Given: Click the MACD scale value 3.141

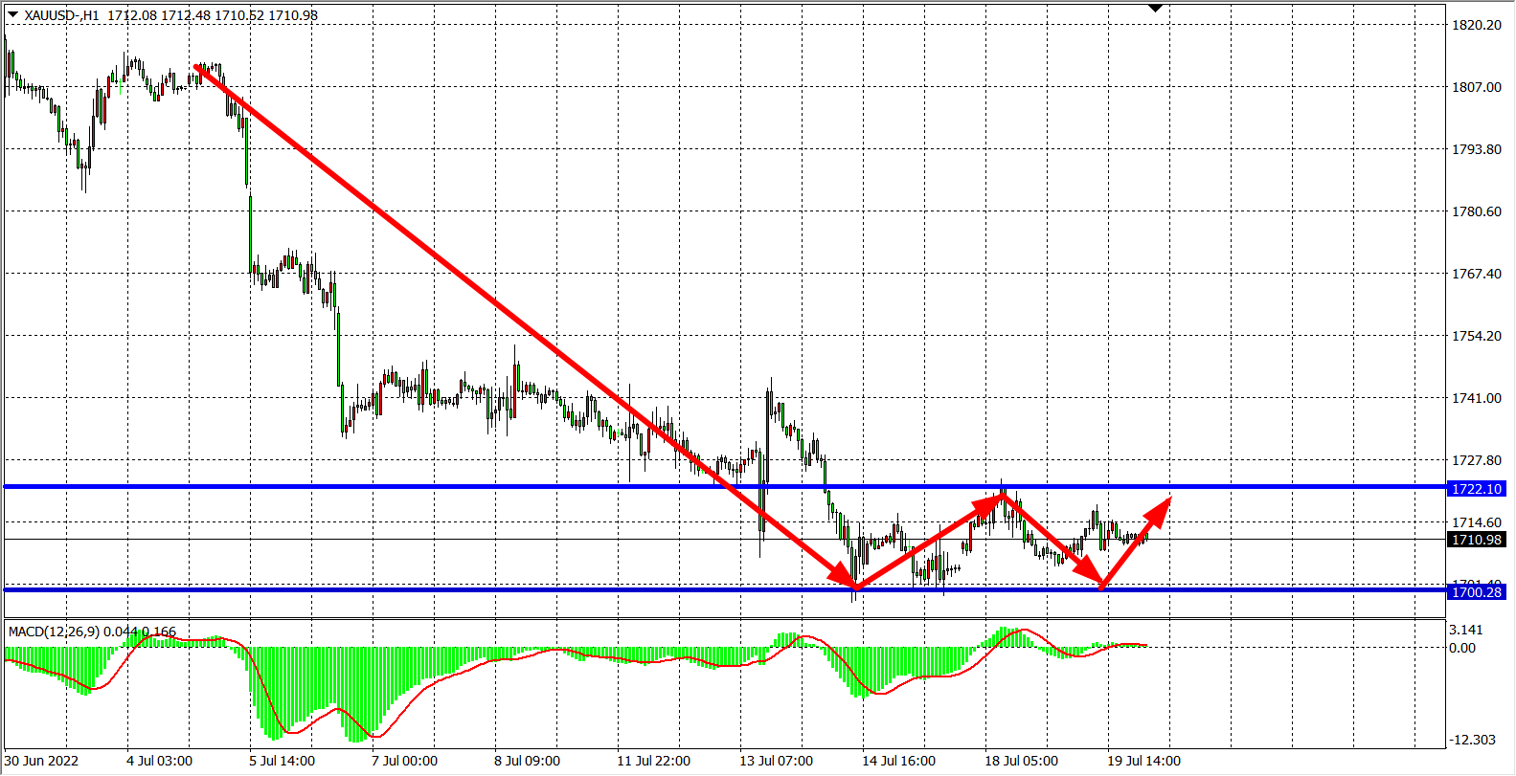Looking at the screenshot, I should [x=1466, y=630].
